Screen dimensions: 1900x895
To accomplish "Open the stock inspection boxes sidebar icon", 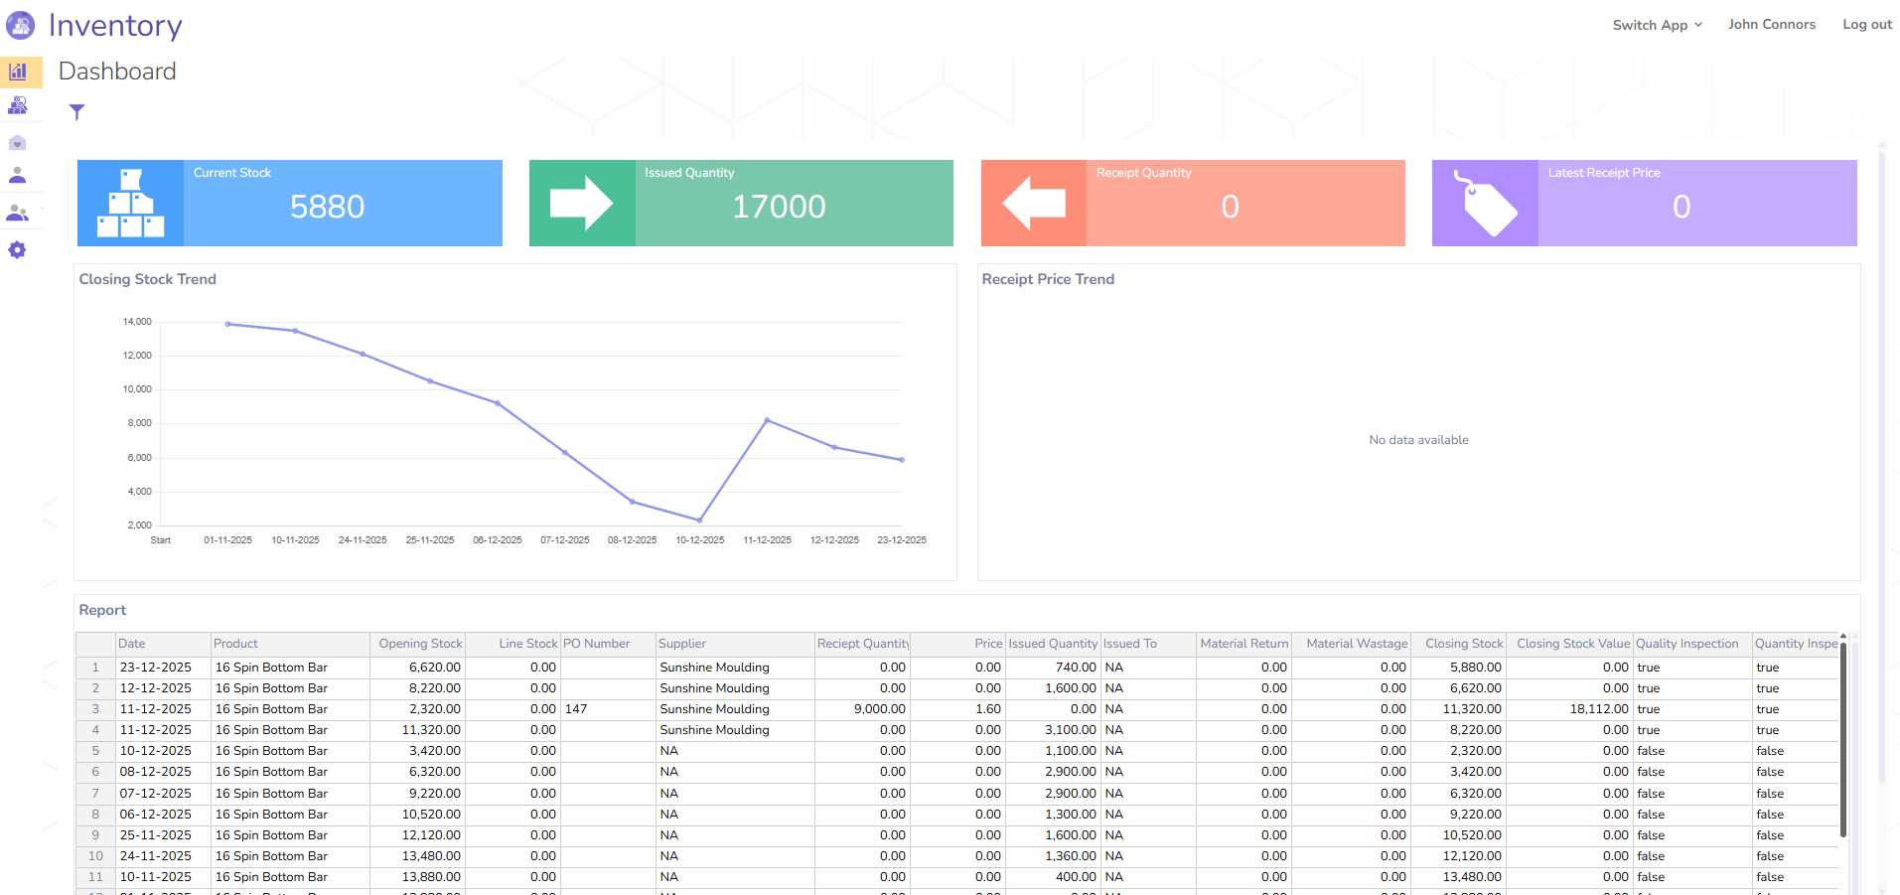I will point(18,105).
